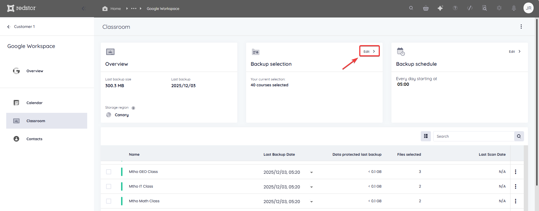Tick the Mtho GEO Class checkbox
The width and height of the screenshot is (539, 211).
(x=109, y=172)
